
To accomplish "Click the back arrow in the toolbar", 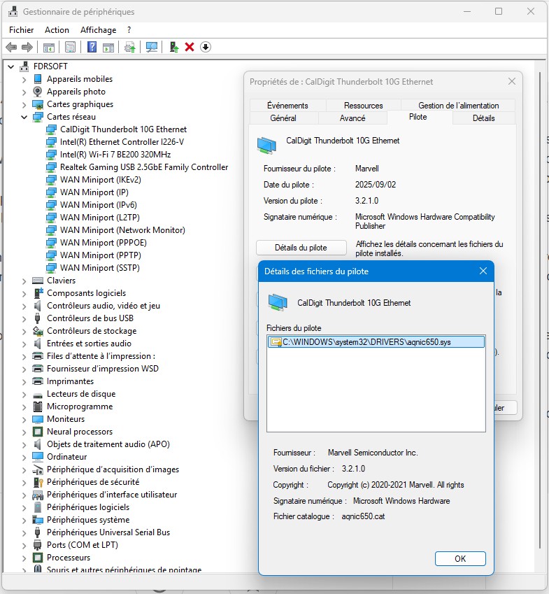I will 11,47.
